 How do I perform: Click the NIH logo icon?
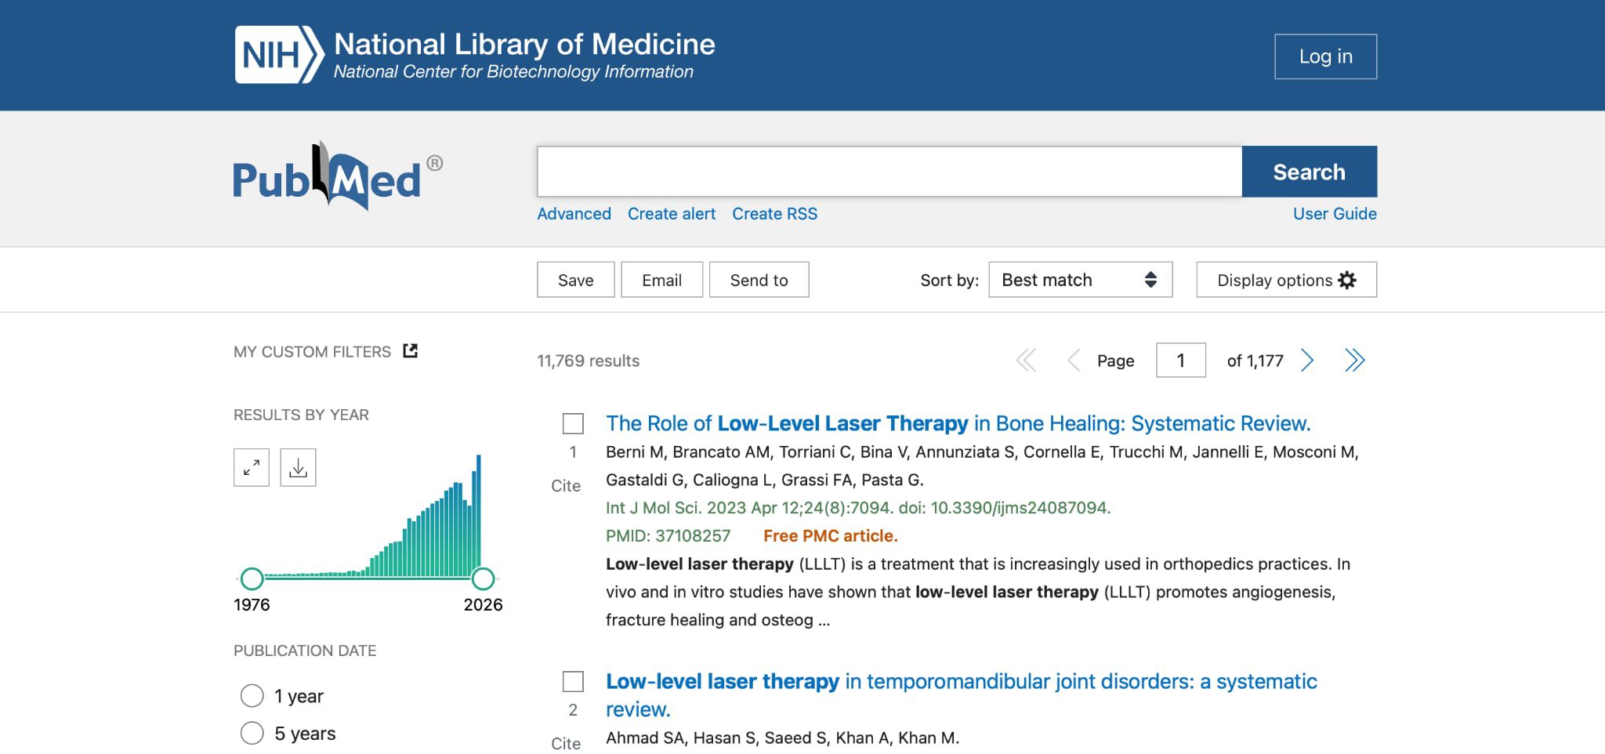[x=279, y=55]
